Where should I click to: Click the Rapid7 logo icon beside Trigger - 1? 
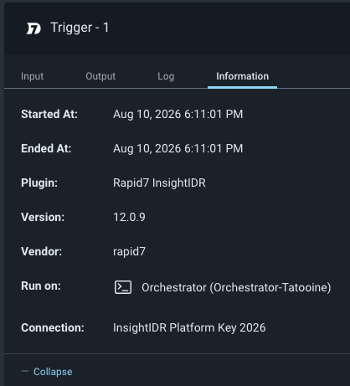point(33,28)
